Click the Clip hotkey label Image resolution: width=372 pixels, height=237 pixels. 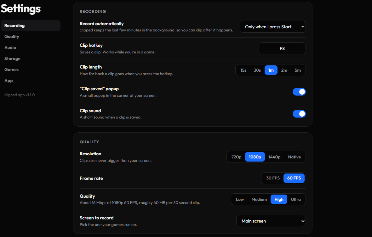pyautogui.click(x=91, y=45)
